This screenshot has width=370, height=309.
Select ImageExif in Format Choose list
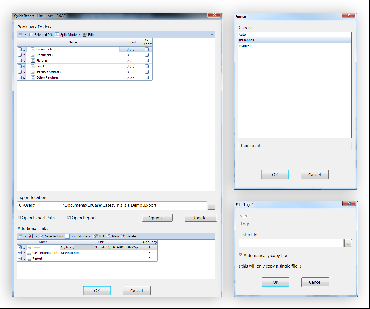pyautogui.click(x=295, y=46)
